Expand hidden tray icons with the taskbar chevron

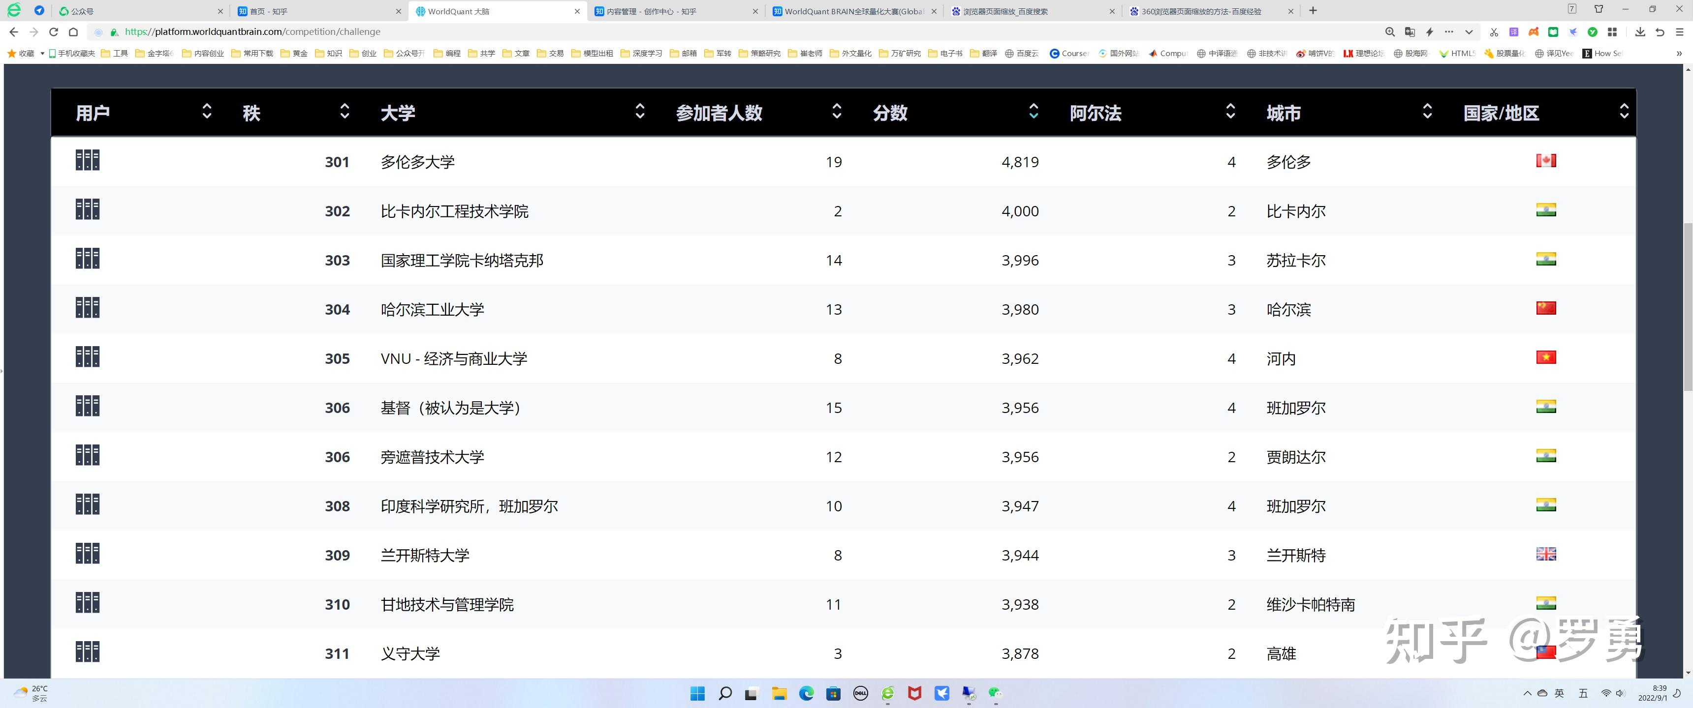[x=1528, y=694]
